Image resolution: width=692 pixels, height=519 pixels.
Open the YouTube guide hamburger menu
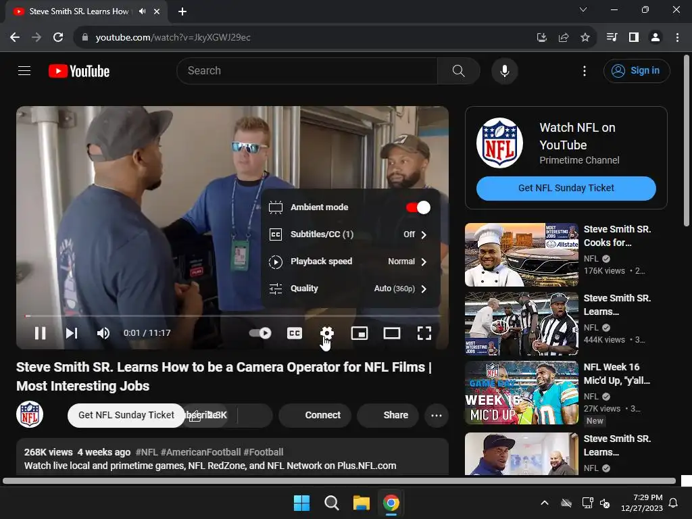pyautogui.click(x=24, y=70)
